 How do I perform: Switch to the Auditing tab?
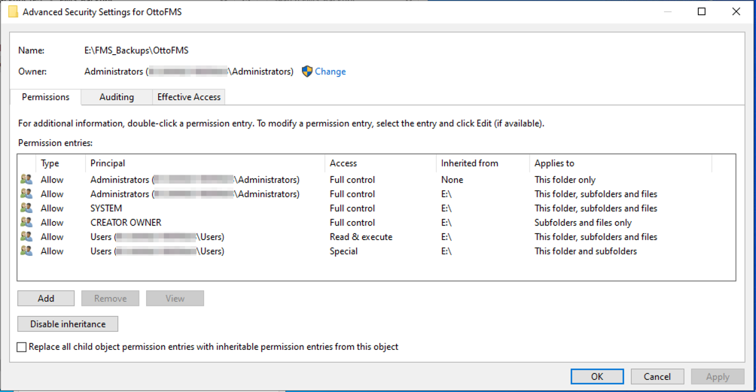(117, 97)
